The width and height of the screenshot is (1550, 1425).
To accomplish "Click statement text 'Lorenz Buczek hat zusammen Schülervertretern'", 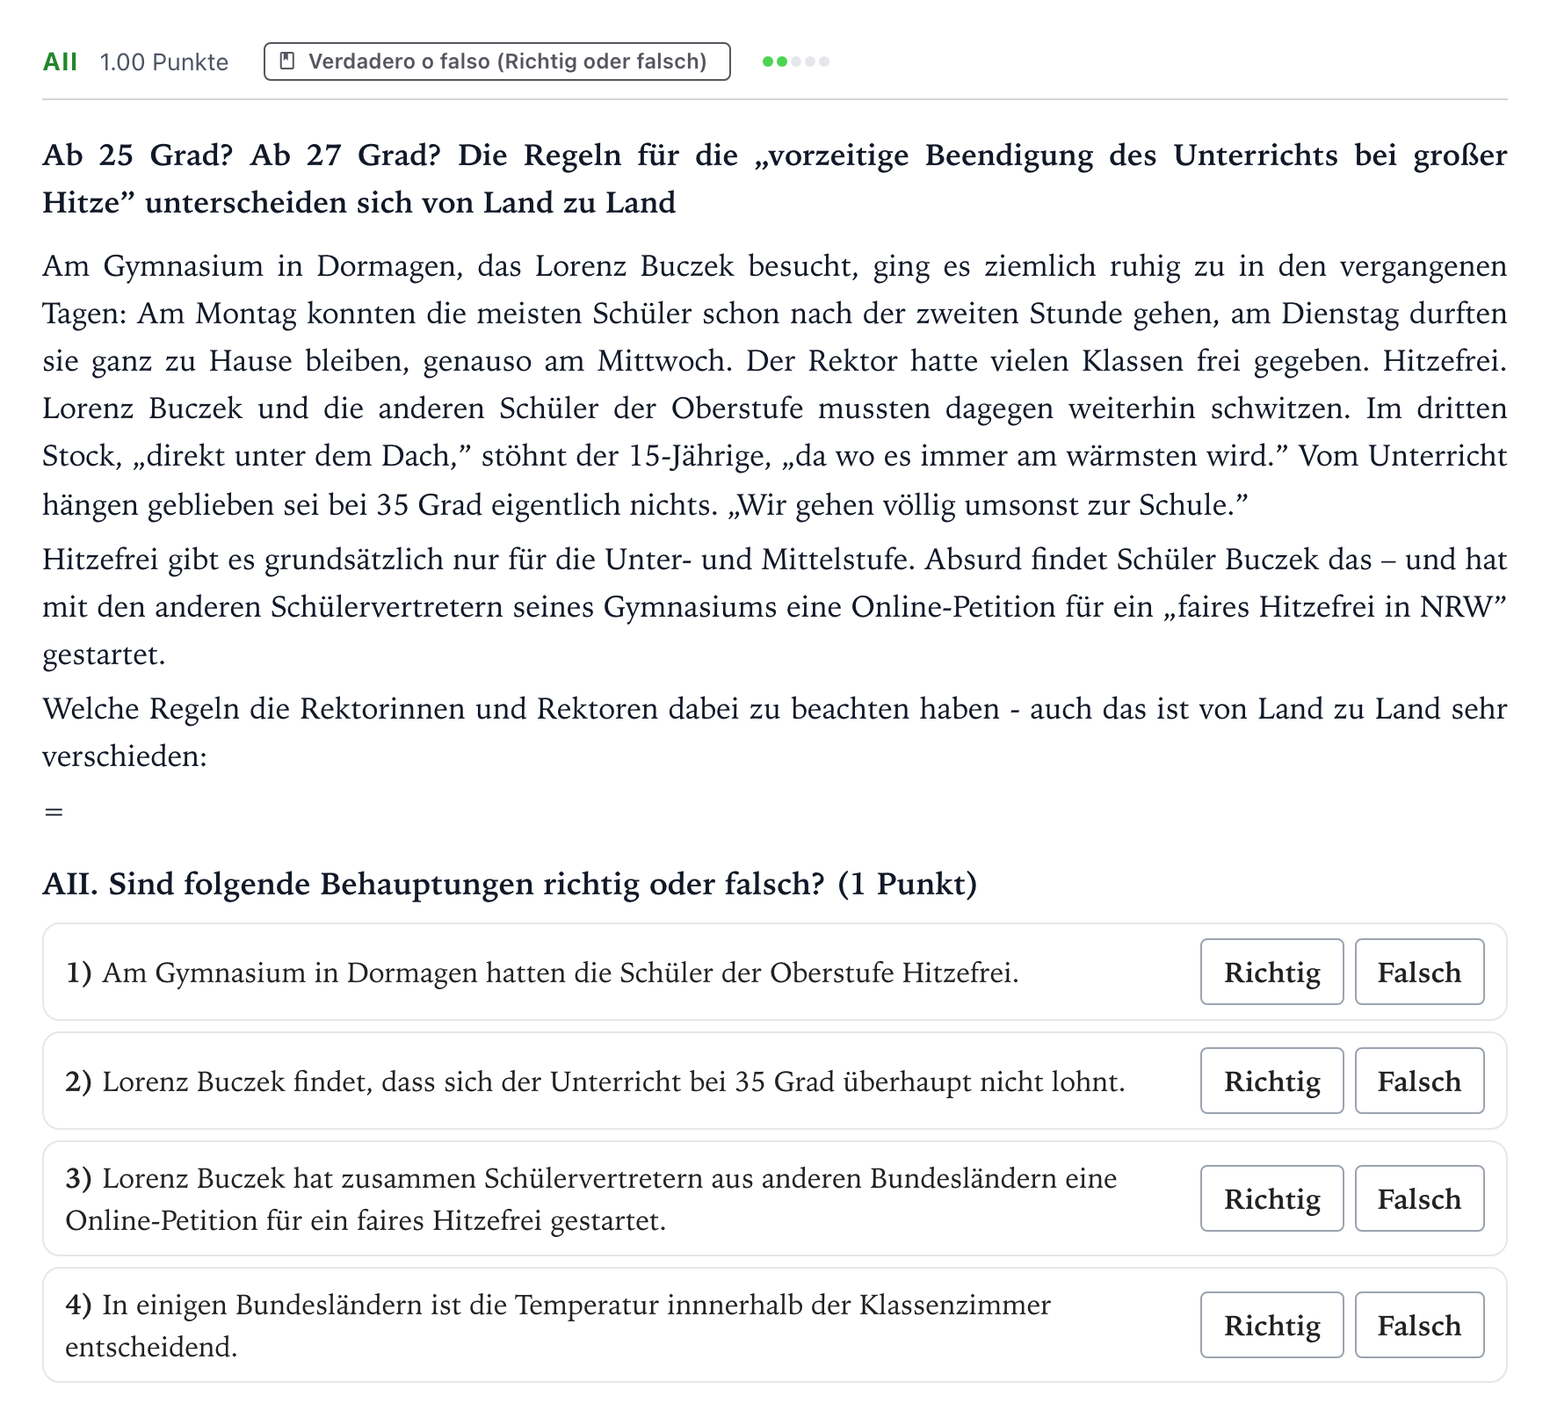I will click(591, 1199).
